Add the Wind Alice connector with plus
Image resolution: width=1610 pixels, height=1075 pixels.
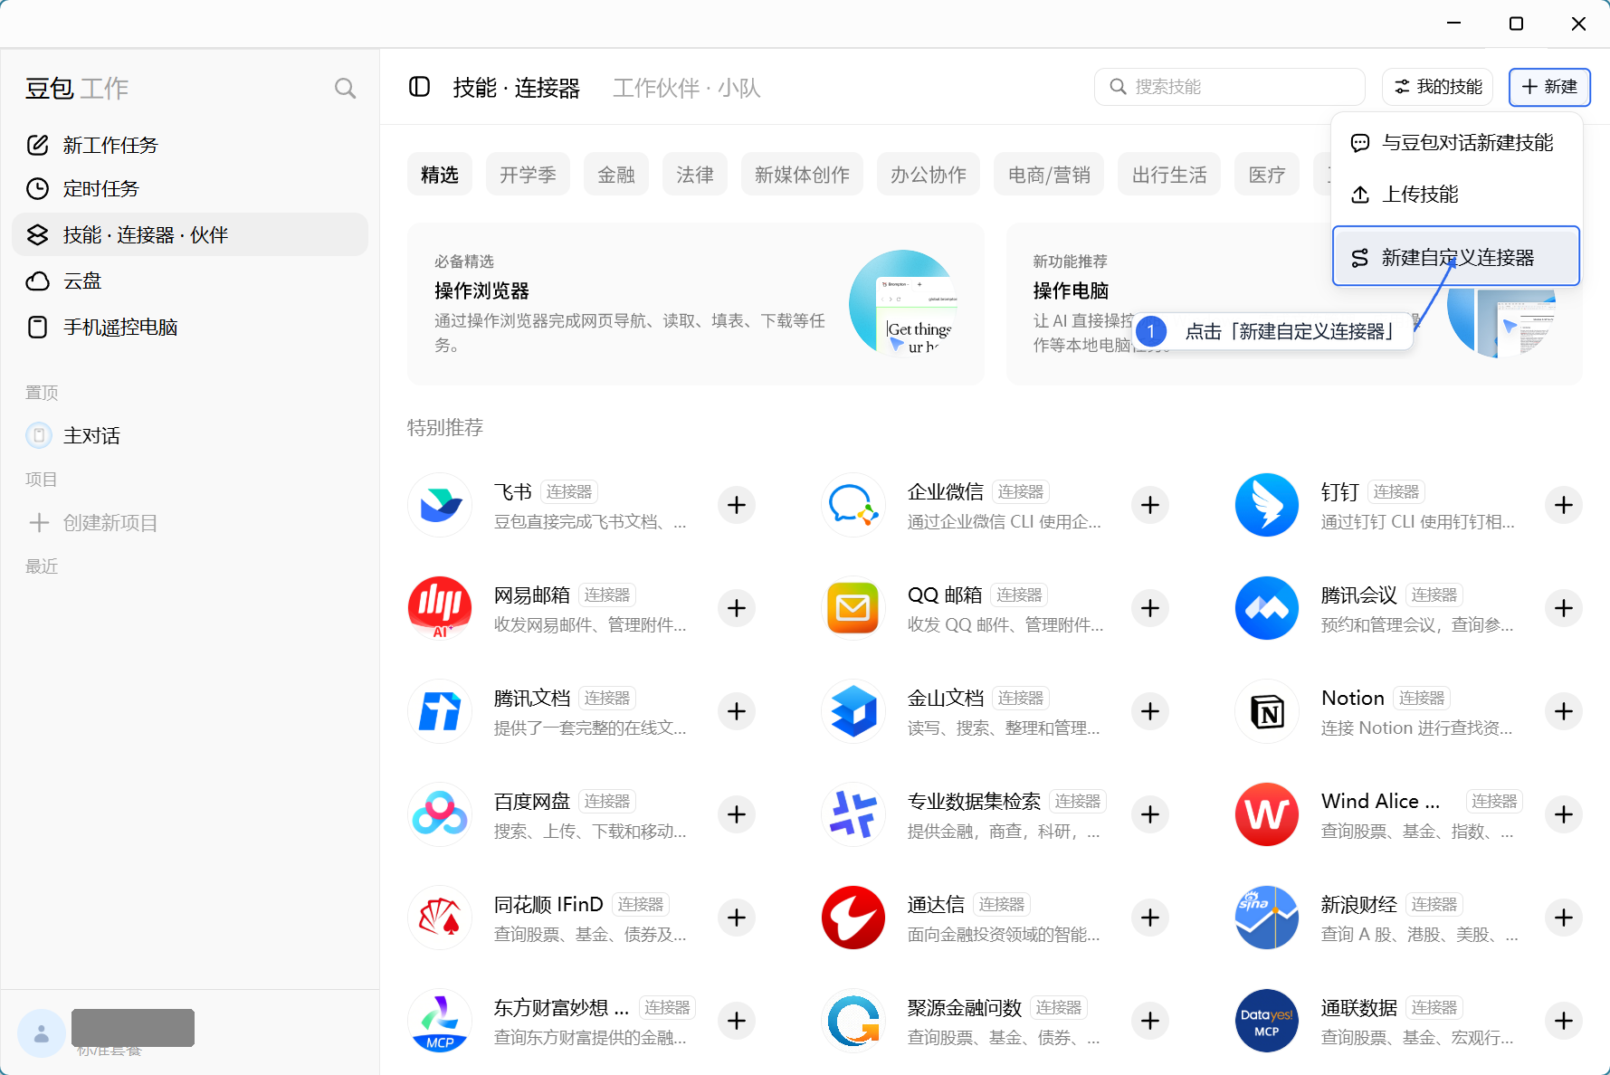point(1564,814)
